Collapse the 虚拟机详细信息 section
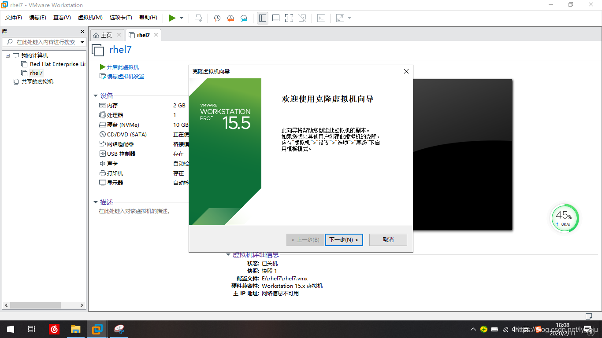The width and height of the screenshot is (602, 338). point(228,254)
